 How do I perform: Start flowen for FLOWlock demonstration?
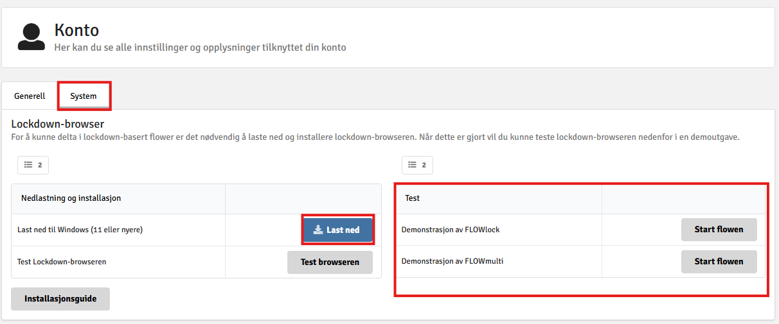(719, 229)
